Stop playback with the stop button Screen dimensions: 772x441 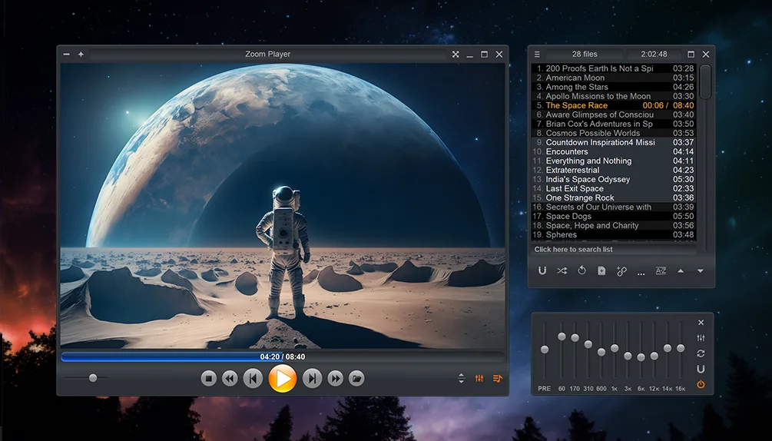[209, 378]
